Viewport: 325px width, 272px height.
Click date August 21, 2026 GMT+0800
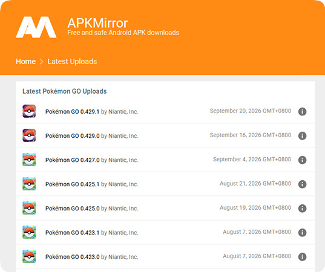coord(255,184)
